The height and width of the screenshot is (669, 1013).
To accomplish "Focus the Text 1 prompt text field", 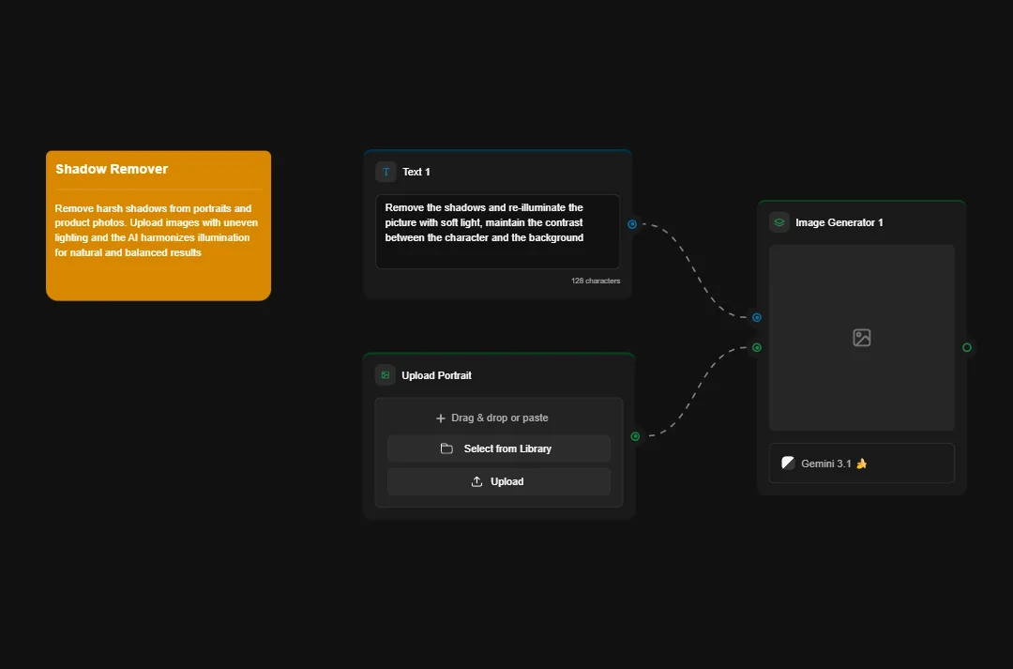I will click(497, 231).
